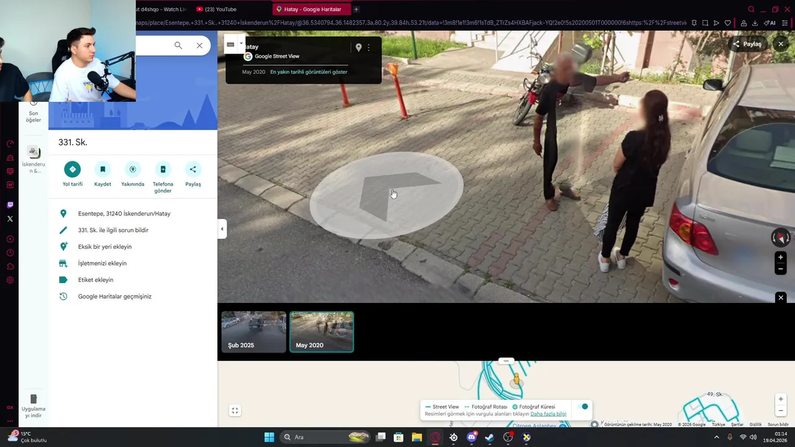Click the Yakınında nearby icon
Viewport: 795px width, 447px height.
coord(132,169)
